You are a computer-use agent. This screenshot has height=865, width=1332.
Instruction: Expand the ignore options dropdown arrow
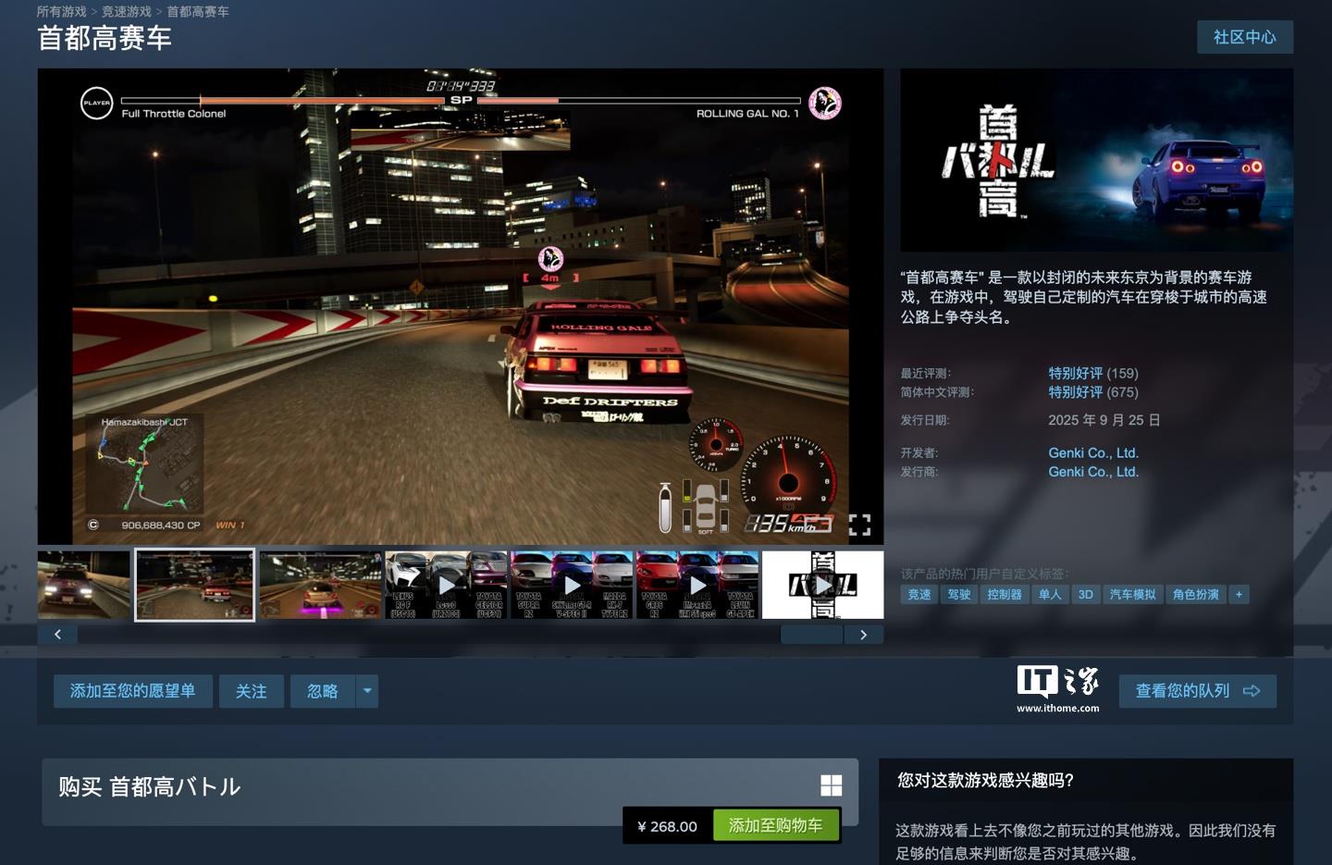point(367,691)
